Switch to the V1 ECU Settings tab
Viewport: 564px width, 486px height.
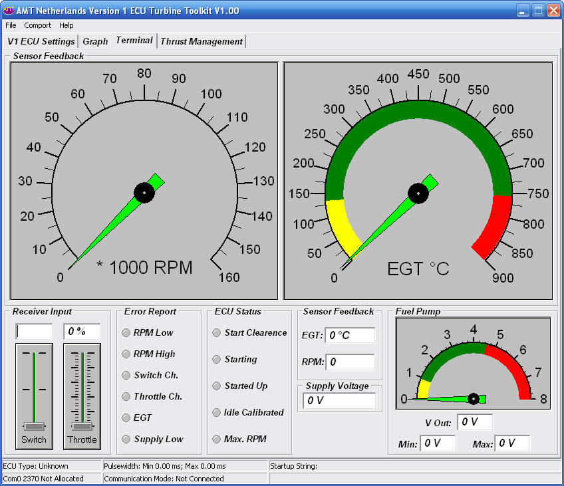(x=41, y=41)
